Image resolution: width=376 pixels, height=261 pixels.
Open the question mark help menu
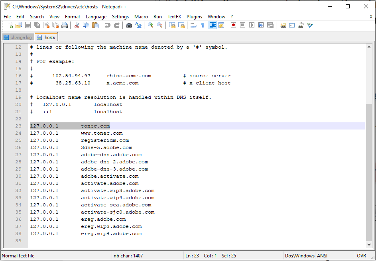pos(232,17)
